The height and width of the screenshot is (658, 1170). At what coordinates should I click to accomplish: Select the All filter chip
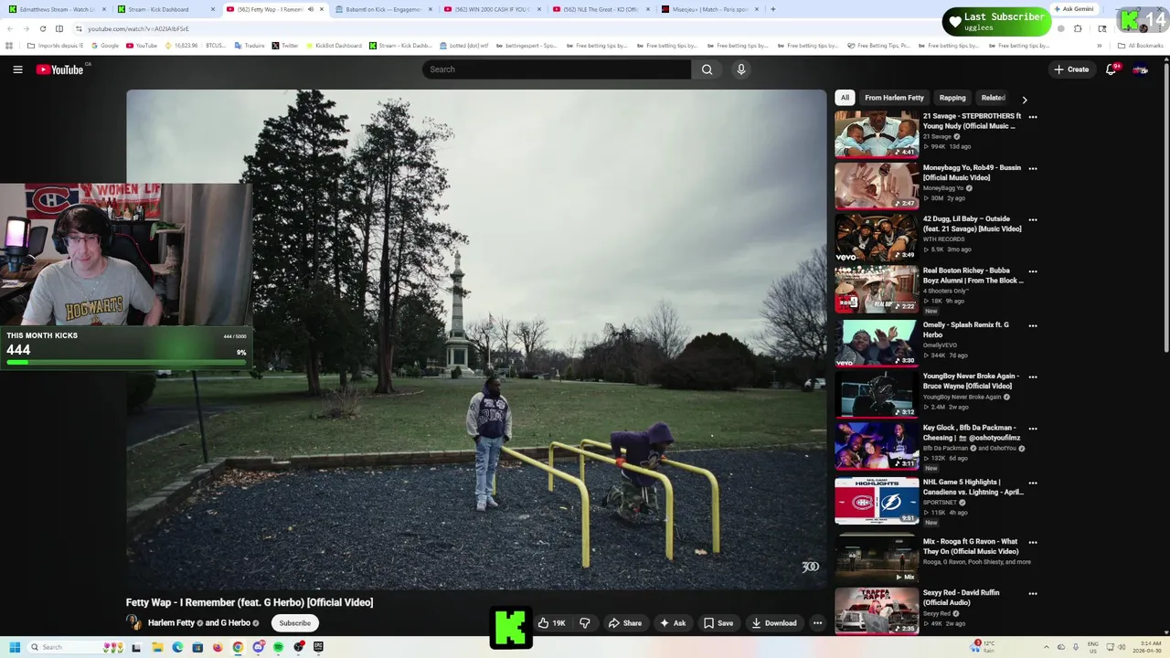[x=845, y=98]
